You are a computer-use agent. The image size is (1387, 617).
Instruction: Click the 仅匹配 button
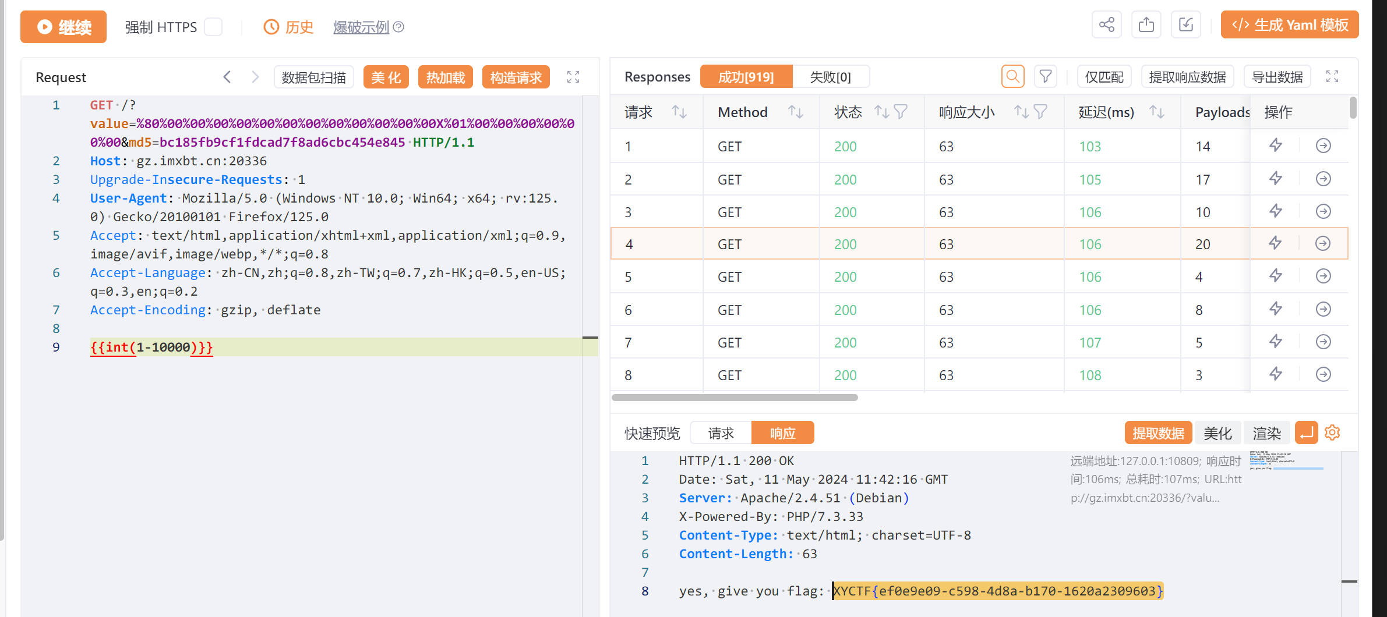coord(1104,77)
